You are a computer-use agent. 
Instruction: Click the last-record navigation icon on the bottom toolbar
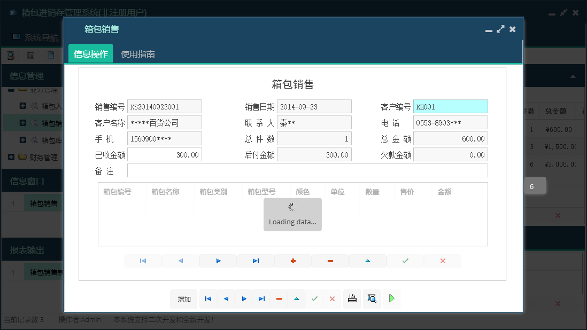(261, 299)
